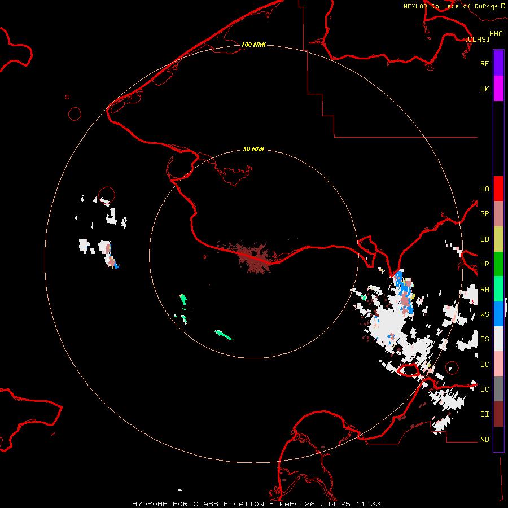This screenshot has height=508, width=508.
Task: Click the 'GC' legend label
Action: tap(484, 389)
